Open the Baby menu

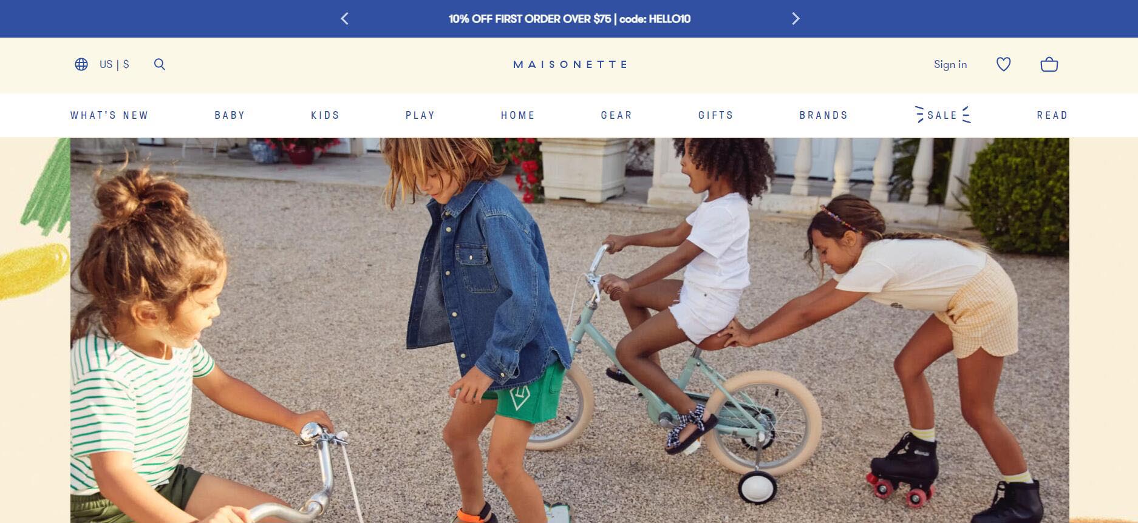click(x=230, y=115)
